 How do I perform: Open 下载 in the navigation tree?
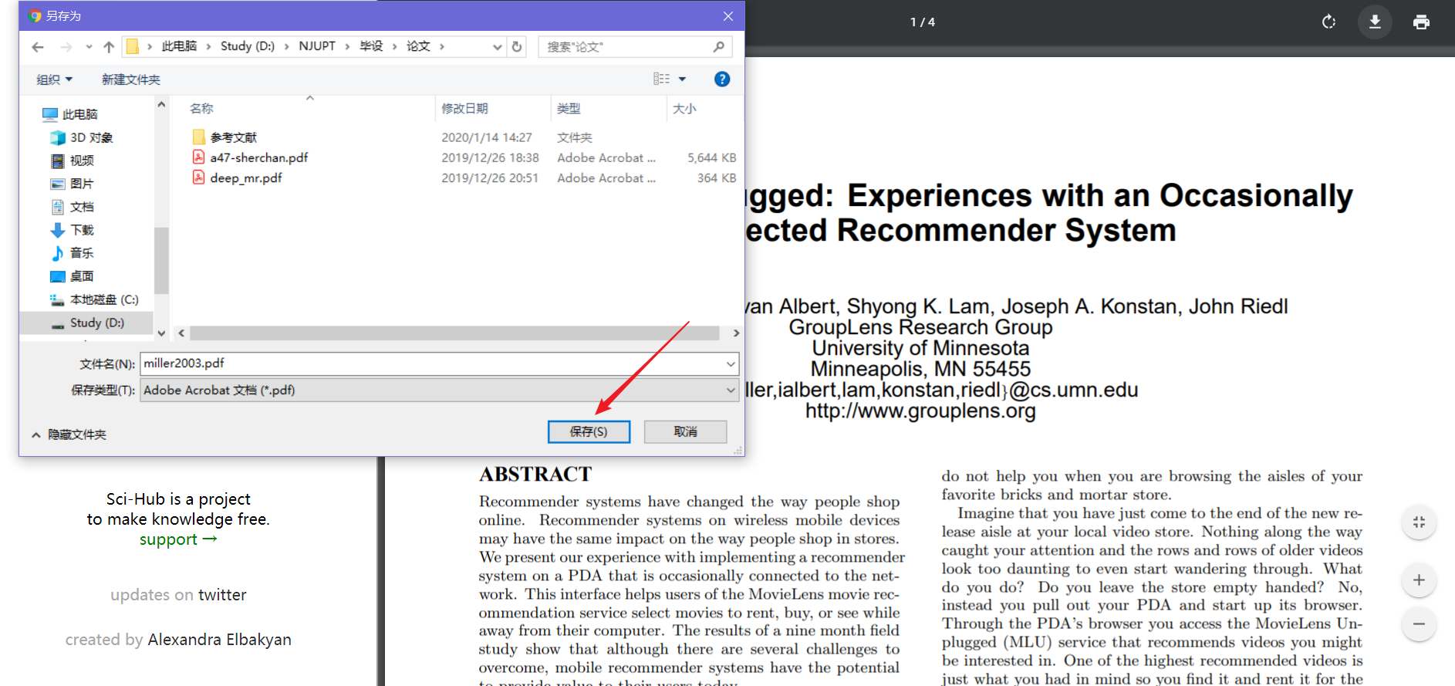tap(72, 230)
